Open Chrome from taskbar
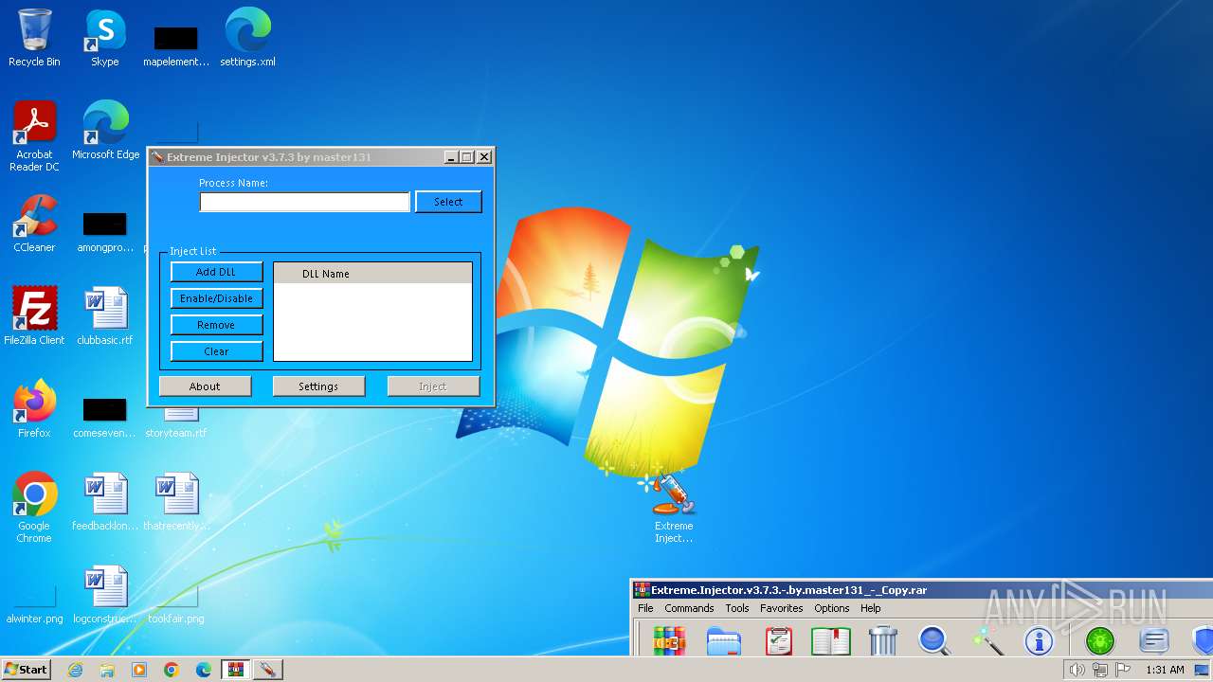 click(172, 670)
